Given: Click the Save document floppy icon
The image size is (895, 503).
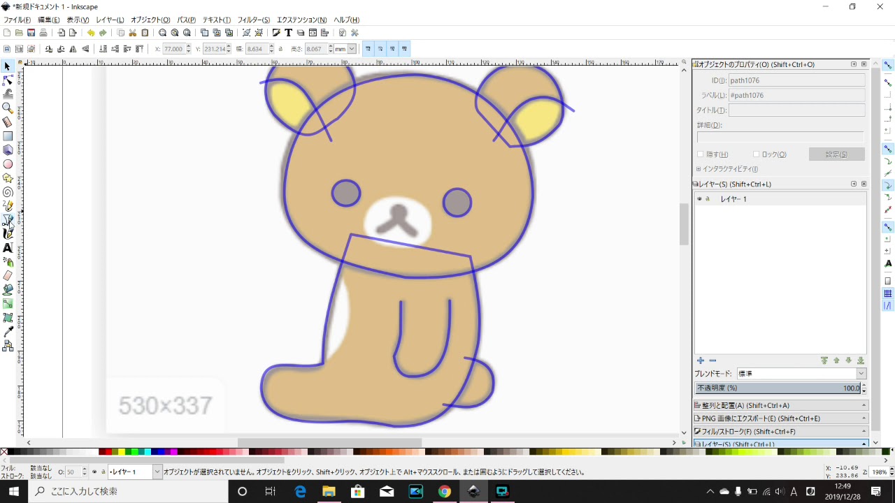Looking at the screenshot, I should (31, 33).
